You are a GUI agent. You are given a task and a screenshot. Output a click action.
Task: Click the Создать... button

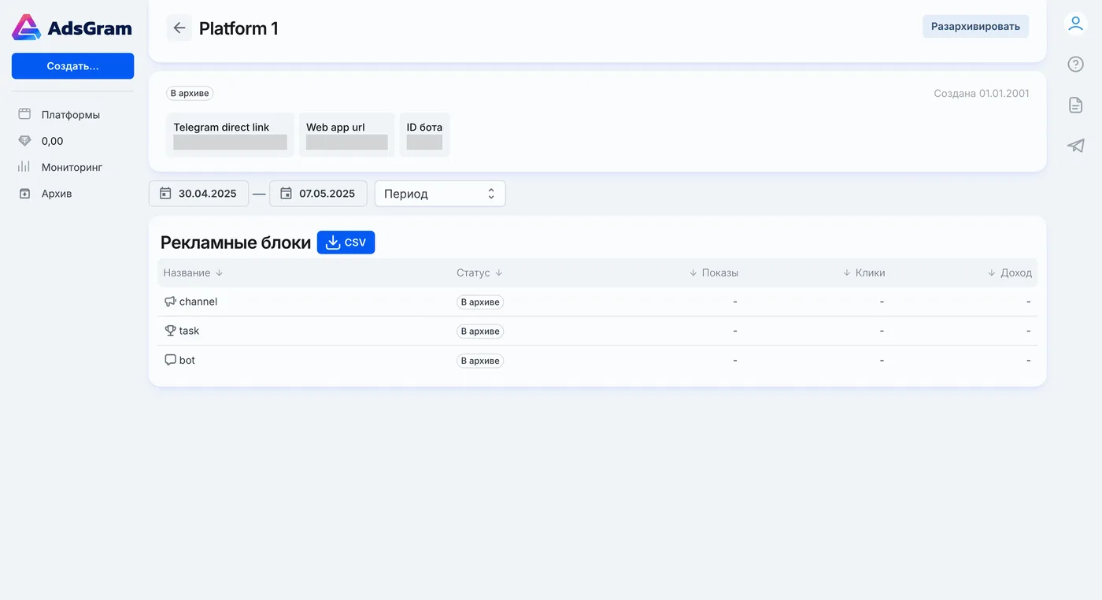click(72, 66)
